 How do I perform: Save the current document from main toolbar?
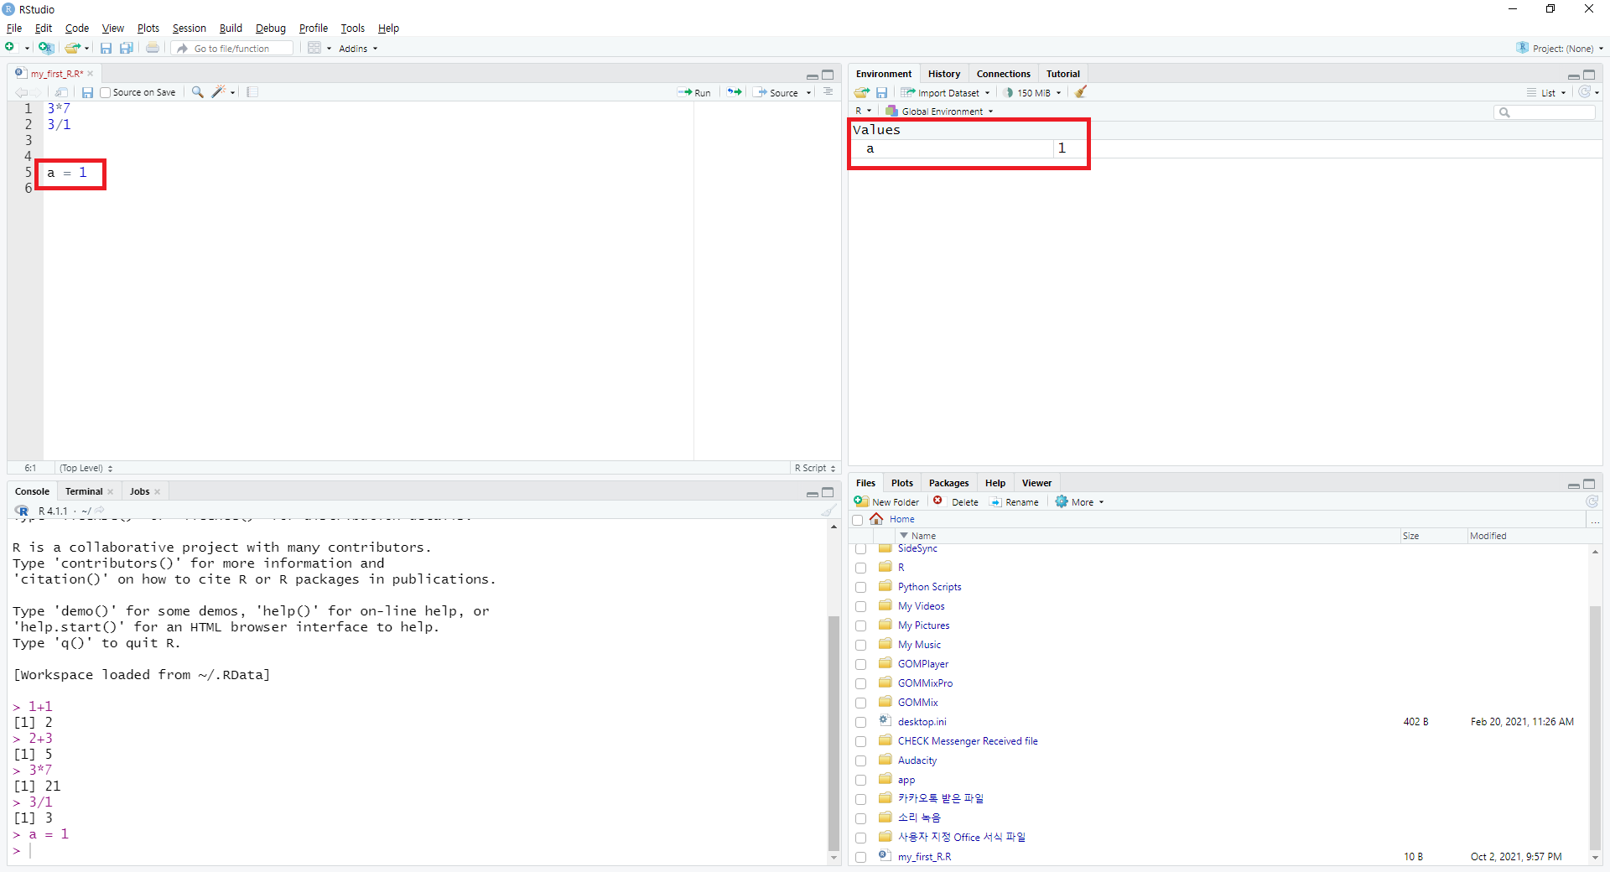click(x=106, y=48)
